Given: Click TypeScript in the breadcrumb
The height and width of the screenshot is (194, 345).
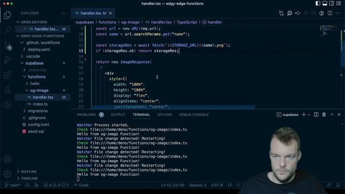Looking at the screenshot, I should pos(187,22).
